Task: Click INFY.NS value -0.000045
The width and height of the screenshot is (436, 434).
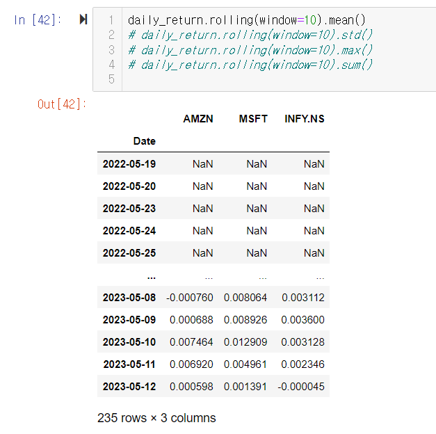Action: [x=301, y=387]
